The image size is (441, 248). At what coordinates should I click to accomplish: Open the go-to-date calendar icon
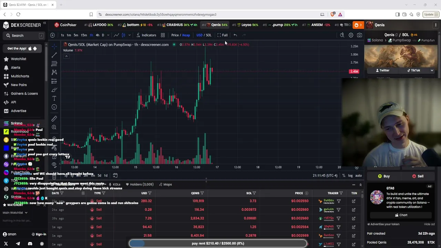point(115,175)
